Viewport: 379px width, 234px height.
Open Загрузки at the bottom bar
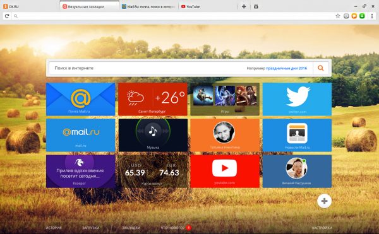tap(90, 228)
